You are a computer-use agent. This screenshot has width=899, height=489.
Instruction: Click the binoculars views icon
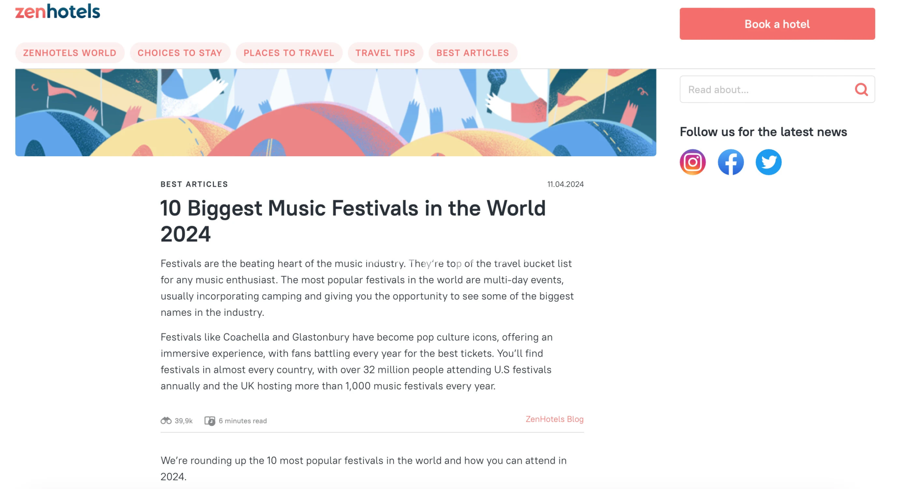[166, 421]
